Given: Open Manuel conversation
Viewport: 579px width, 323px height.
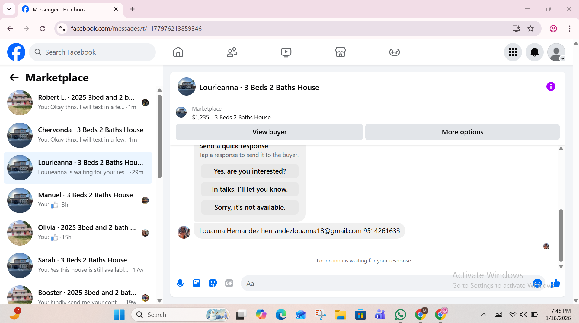Looking at the screenshot, I should pyautogui.click(x=78, y=200).
